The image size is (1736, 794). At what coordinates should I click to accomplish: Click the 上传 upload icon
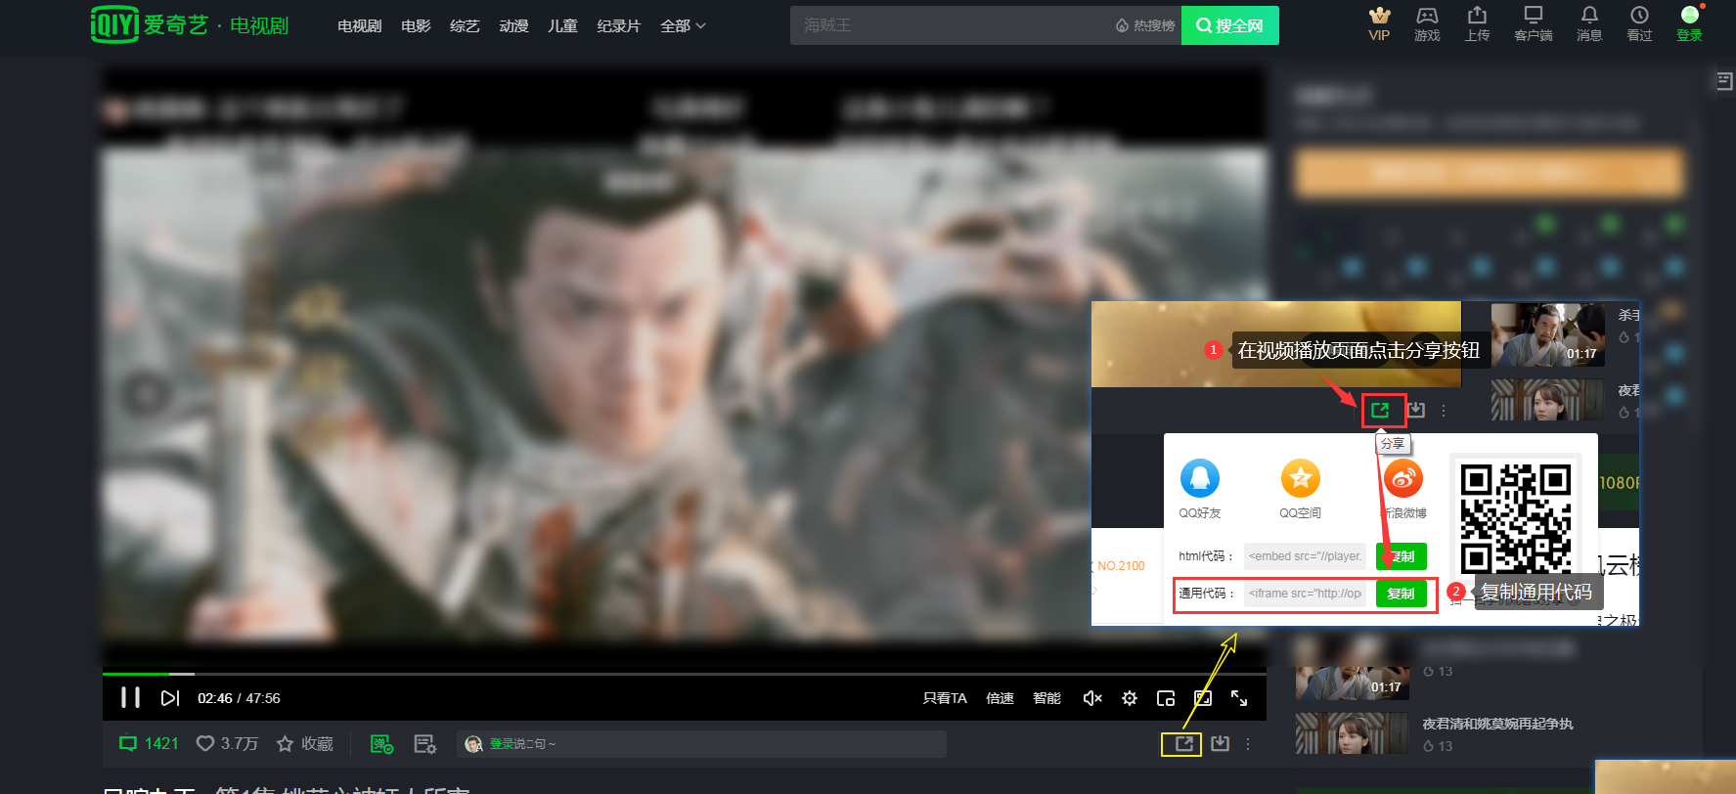coord(1477,24)
